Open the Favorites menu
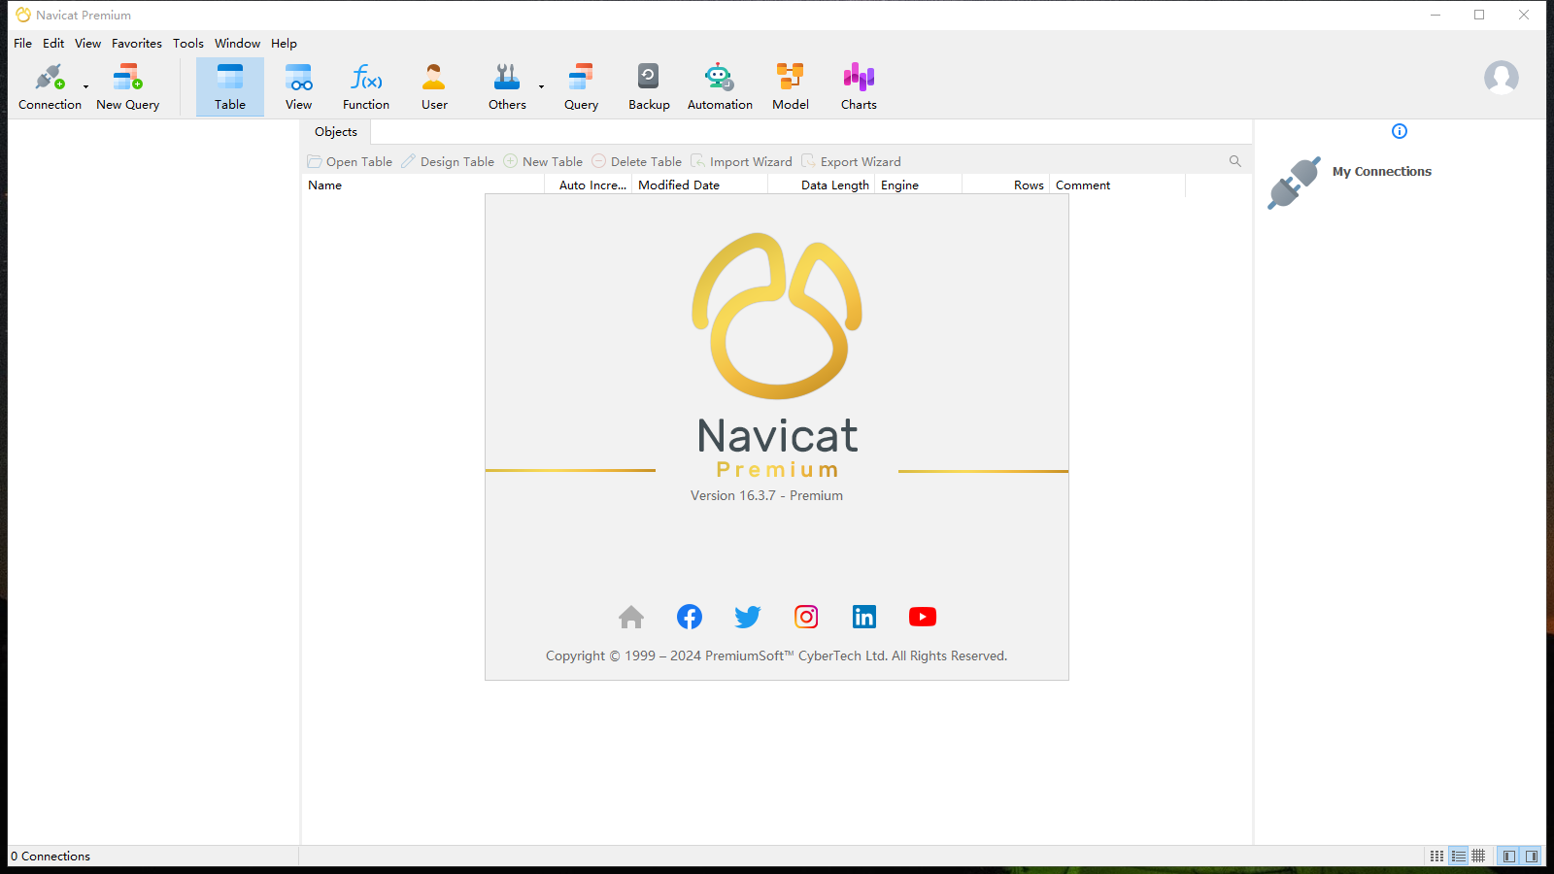This screenshot has height=874, width=1554. (137, 44)
